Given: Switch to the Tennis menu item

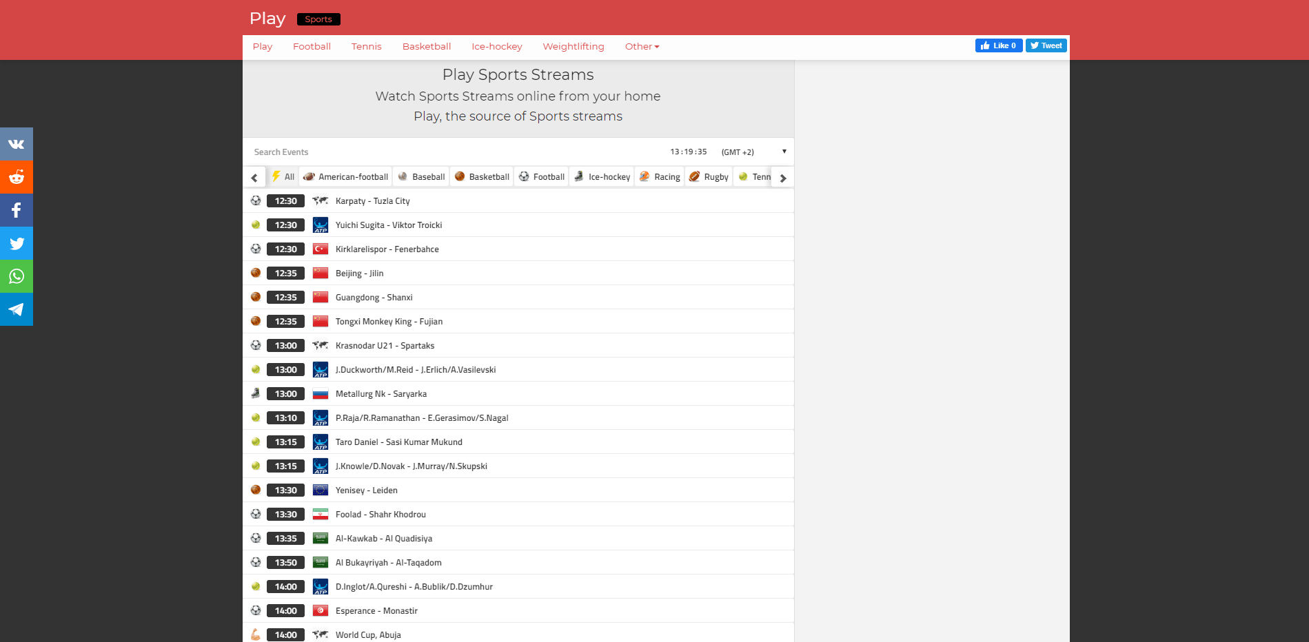Looking at the screenshot, I should (x=366, y=46).
